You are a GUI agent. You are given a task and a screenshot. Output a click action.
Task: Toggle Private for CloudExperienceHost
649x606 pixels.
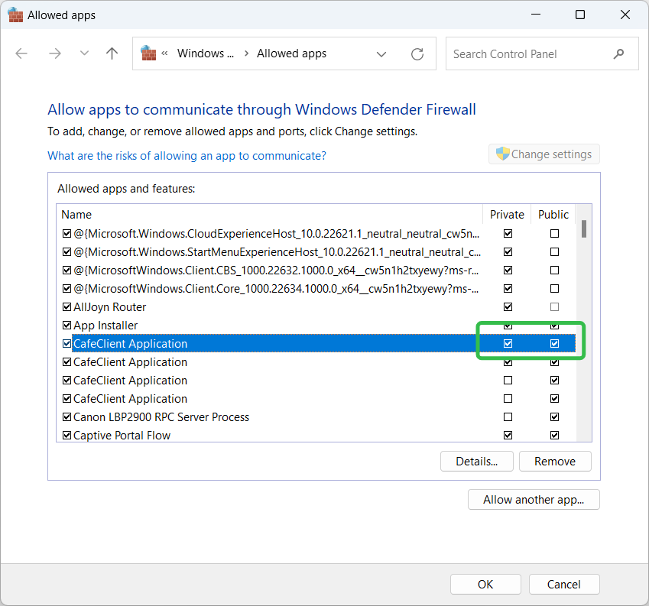click(508, 234)
